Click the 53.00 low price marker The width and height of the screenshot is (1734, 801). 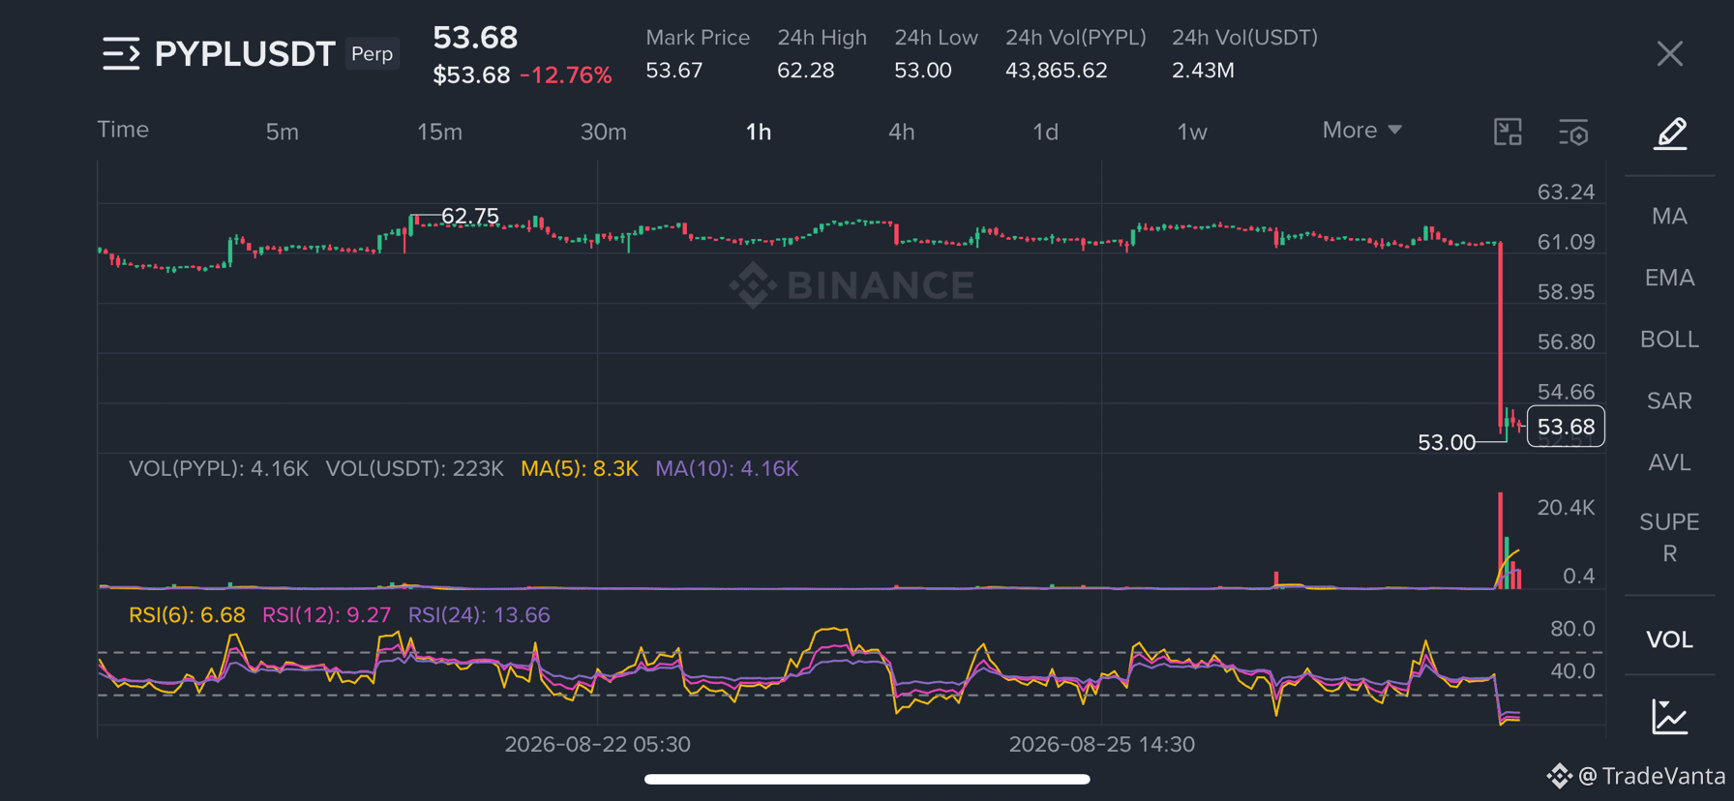click(x=1447, y=442)
